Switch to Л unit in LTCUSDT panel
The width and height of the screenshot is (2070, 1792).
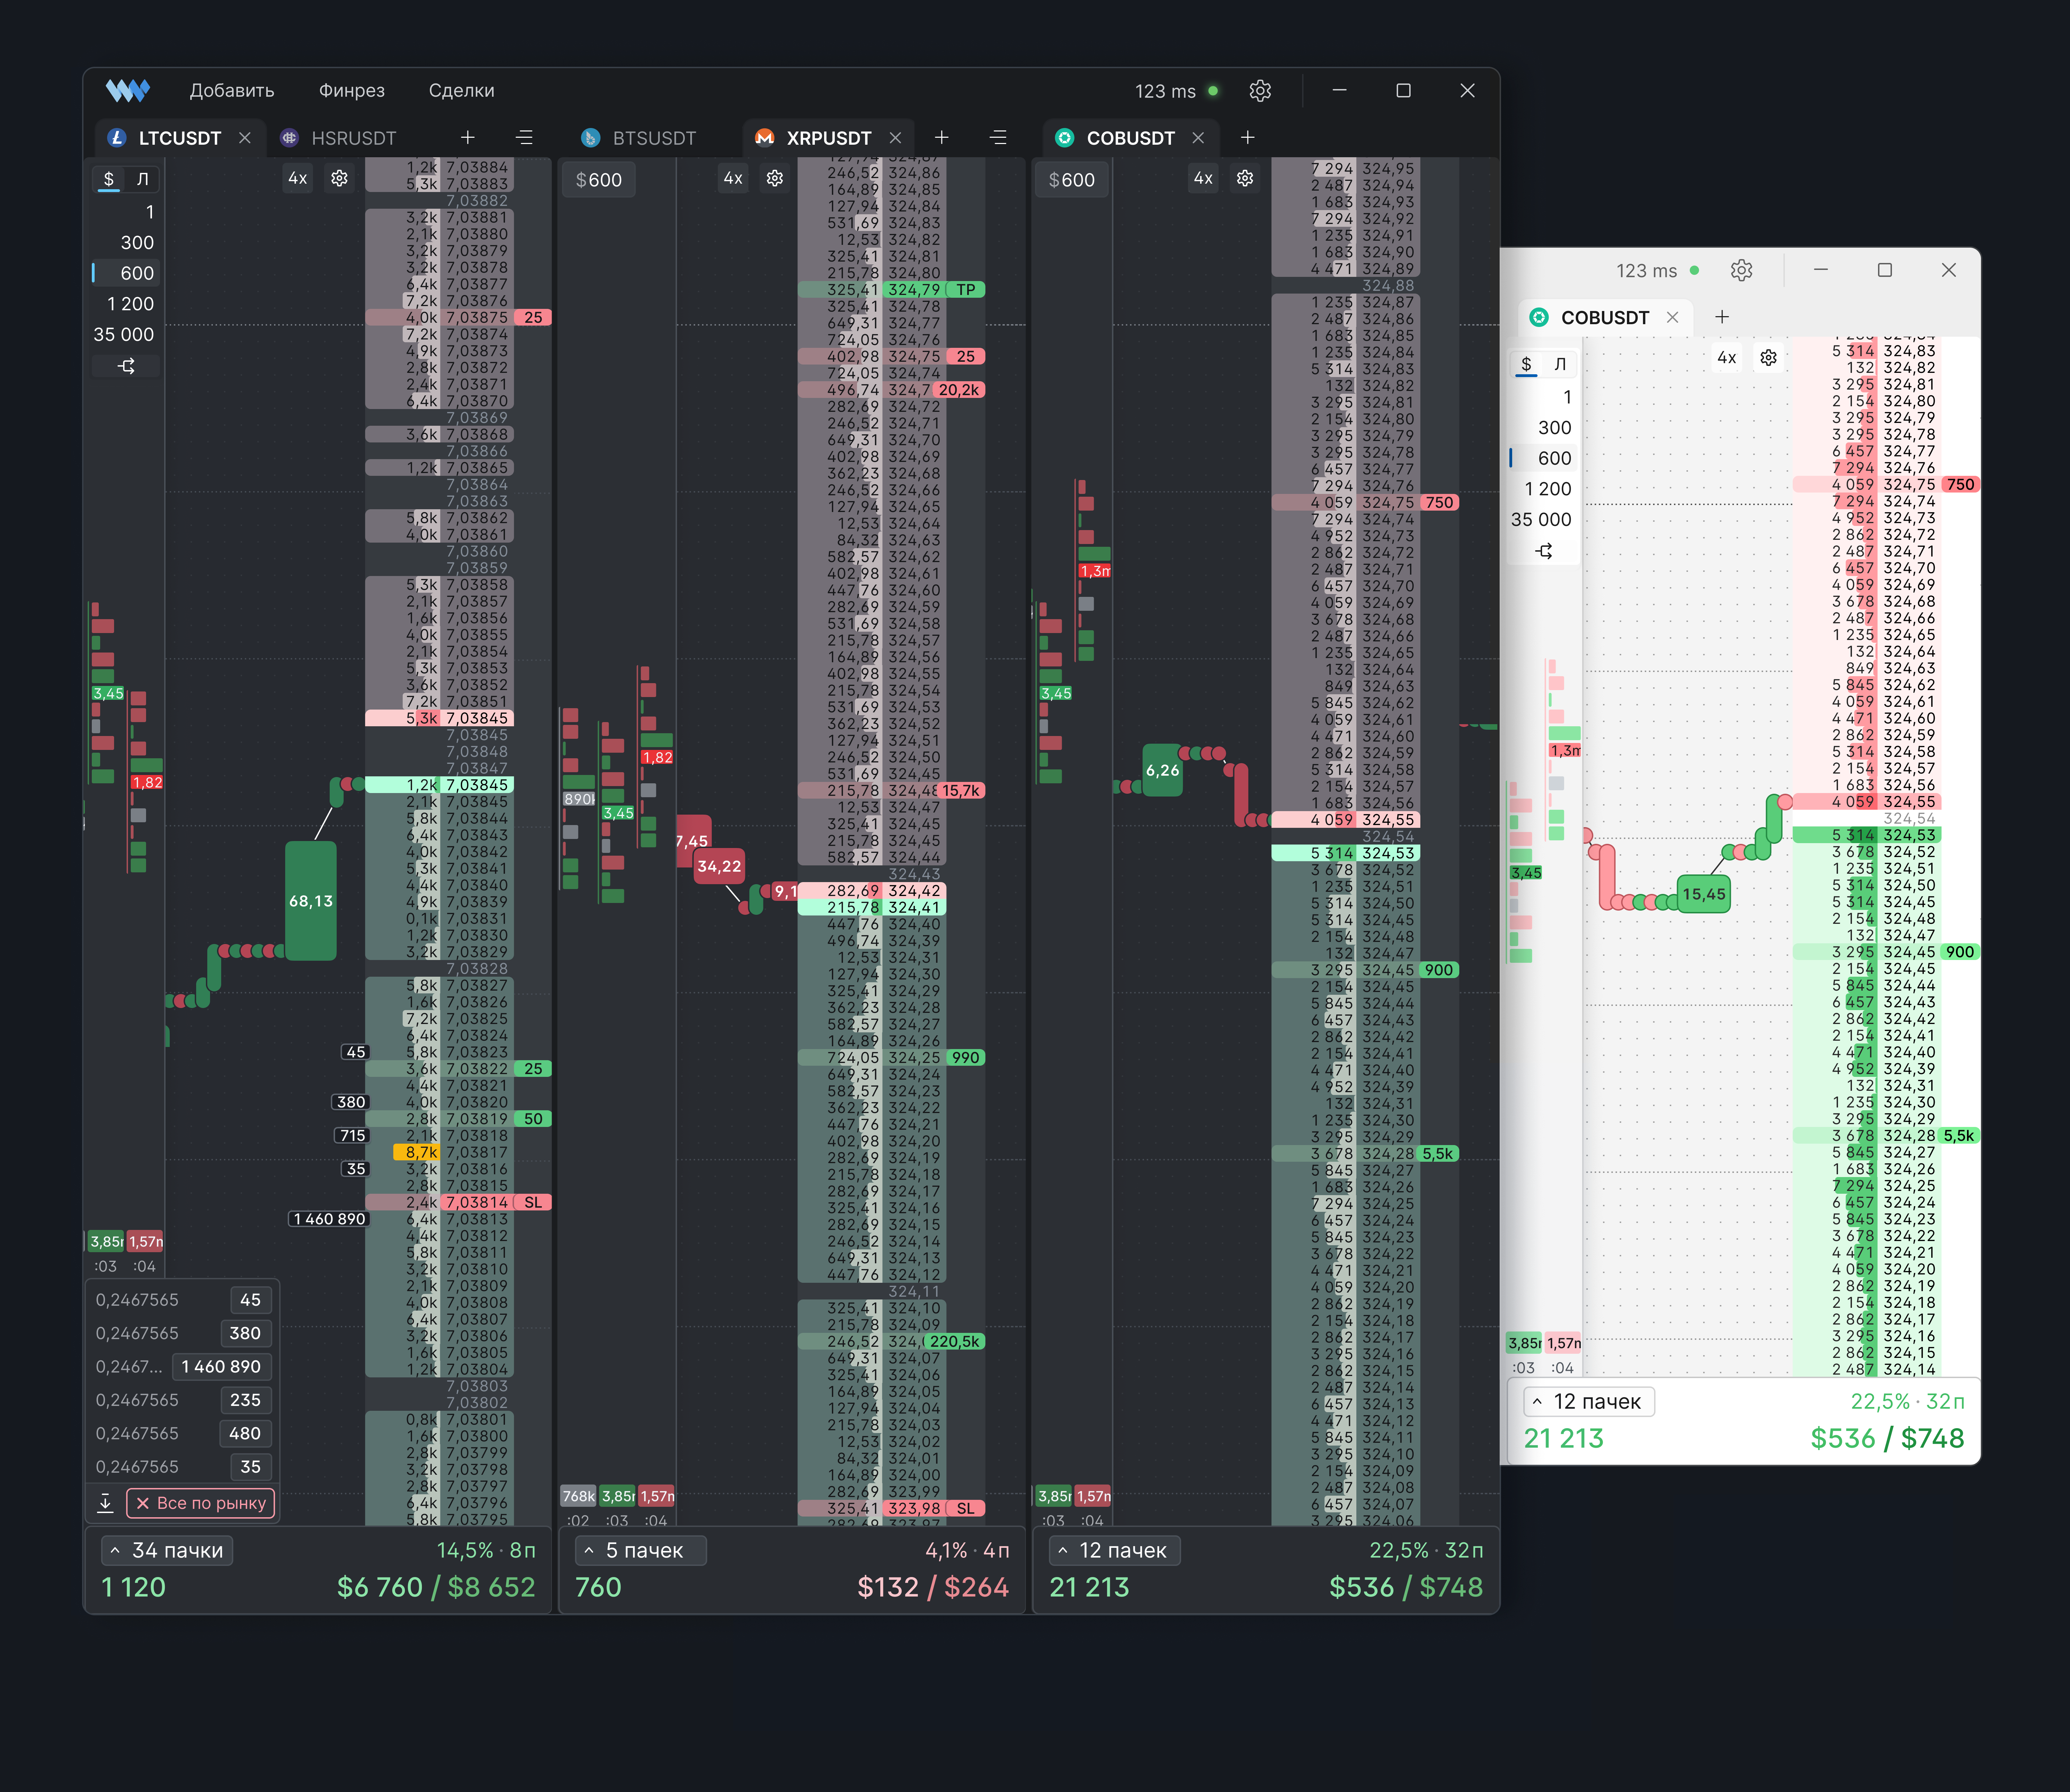(x=142, y=179)
